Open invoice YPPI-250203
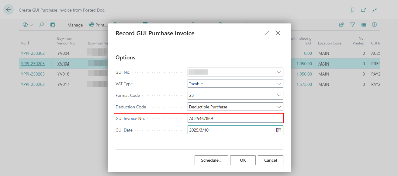Screen dimensions: 398x176 (33, 74)
